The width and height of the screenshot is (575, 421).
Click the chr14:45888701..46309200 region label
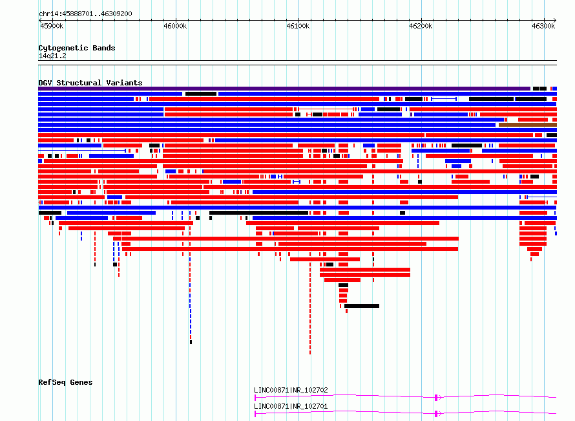tap(85, 14)
